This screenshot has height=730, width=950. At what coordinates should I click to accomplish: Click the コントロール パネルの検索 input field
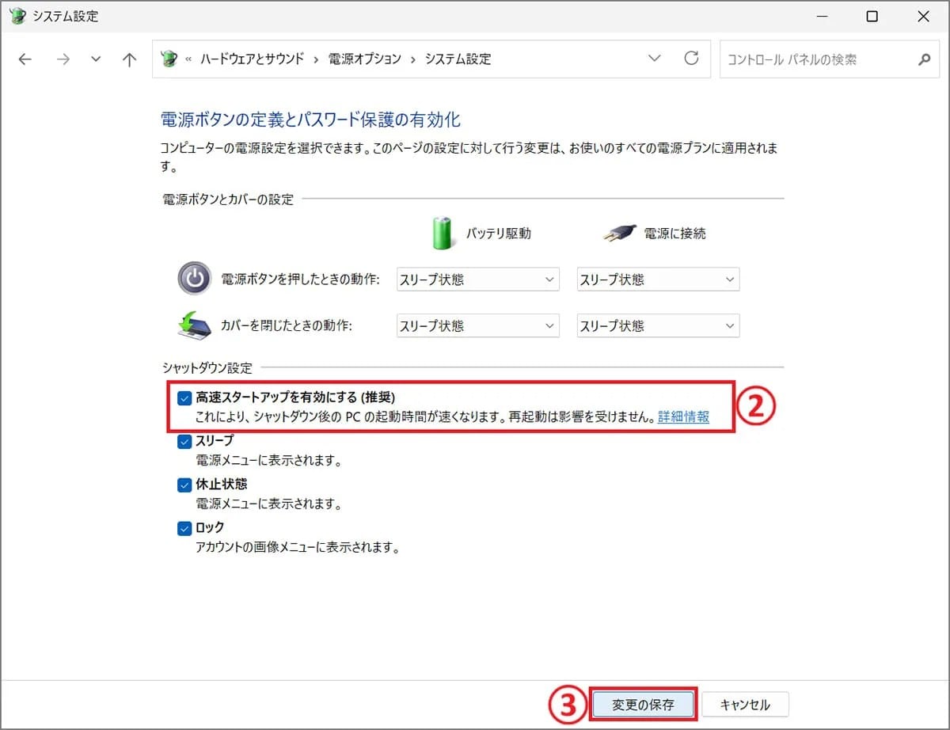click(815, 59)
